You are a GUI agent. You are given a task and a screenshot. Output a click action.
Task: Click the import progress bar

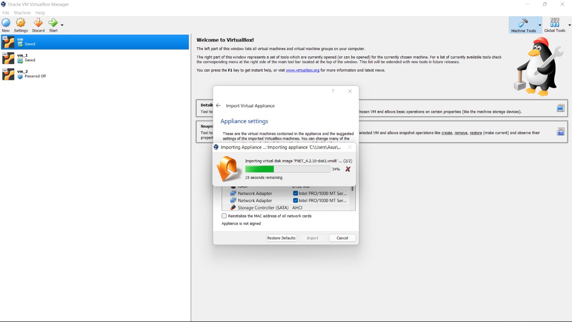[287, 169]
